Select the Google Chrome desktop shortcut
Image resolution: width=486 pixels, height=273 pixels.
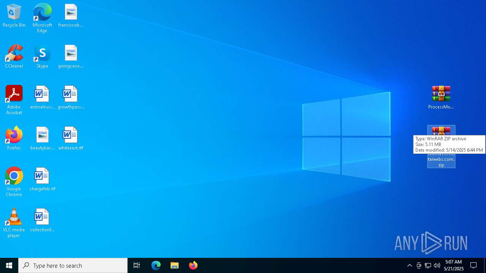coord(14,182)
